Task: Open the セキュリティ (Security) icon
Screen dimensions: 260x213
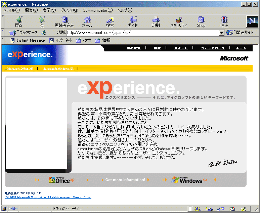Action: click(178, 22)
